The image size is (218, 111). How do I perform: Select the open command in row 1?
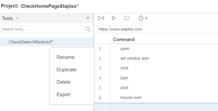click(125, 49)
